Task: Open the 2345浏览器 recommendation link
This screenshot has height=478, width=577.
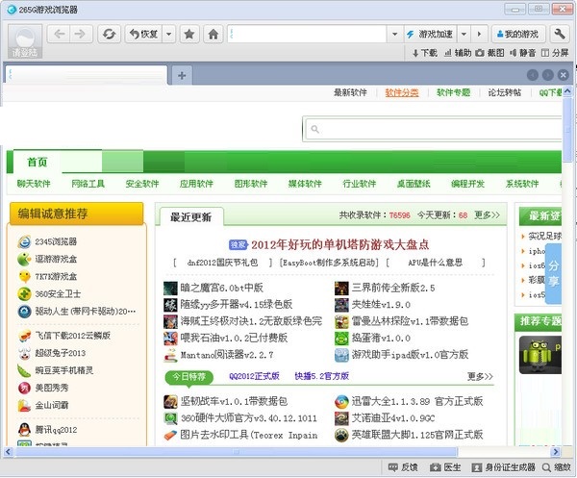Action: pyautogui.click(x=56, y=241)
